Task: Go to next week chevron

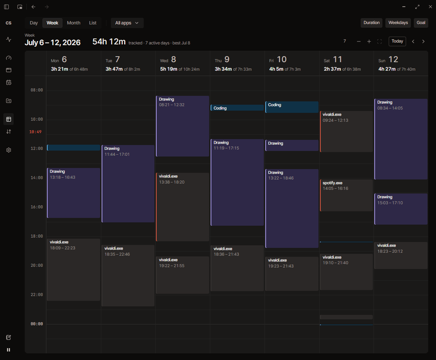Action: (x=423, y=41)
